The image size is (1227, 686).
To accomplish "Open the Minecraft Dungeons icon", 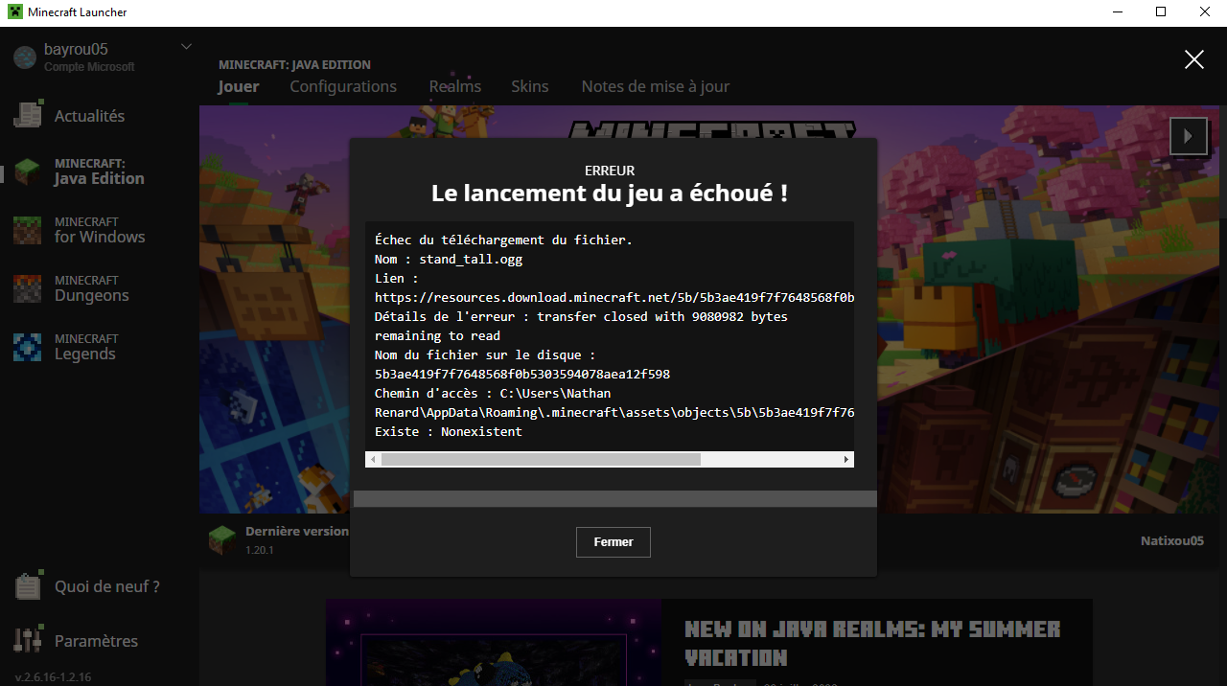I will tap(28, 289).
